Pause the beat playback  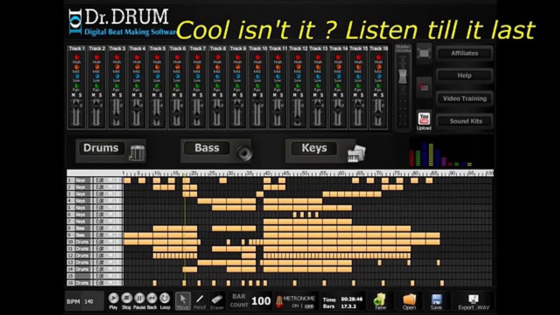tap(139, 298)
